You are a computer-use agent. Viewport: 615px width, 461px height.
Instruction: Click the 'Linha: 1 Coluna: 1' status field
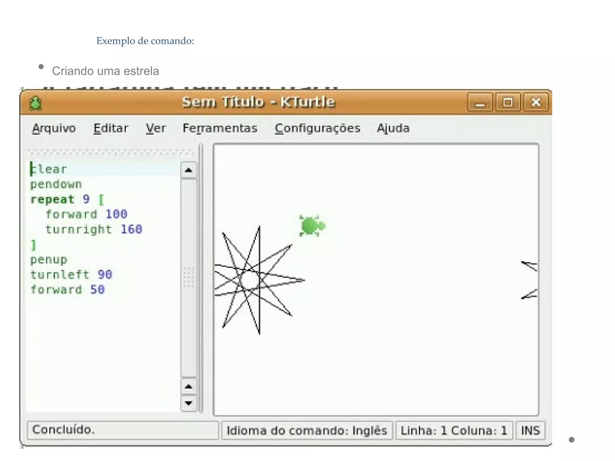(x=454, y=430)
